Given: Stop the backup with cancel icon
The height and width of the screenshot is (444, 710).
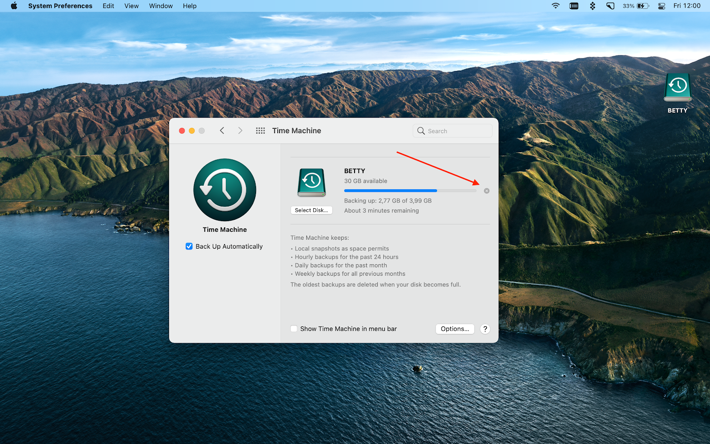Looking at the screenshot, I should click(x=487, y=191).
